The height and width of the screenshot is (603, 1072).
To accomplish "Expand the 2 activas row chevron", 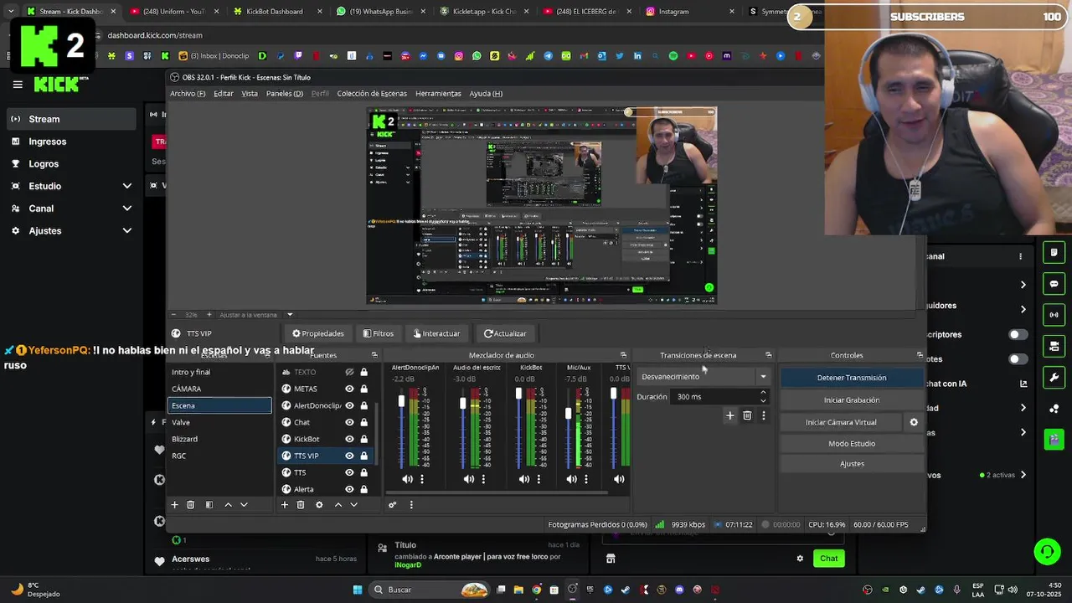I will pos(1023,475).
